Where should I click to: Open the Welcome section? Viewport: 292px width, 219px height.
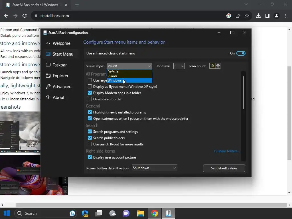click(61, 43)
